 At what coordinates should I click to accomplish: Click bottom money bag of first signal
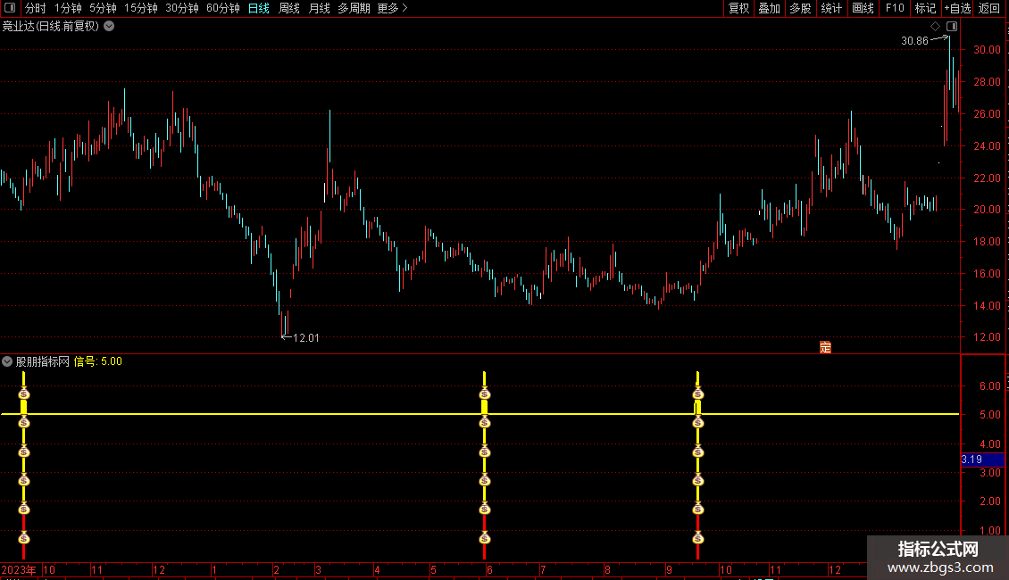pyautogui.click(x=24, y=538)
